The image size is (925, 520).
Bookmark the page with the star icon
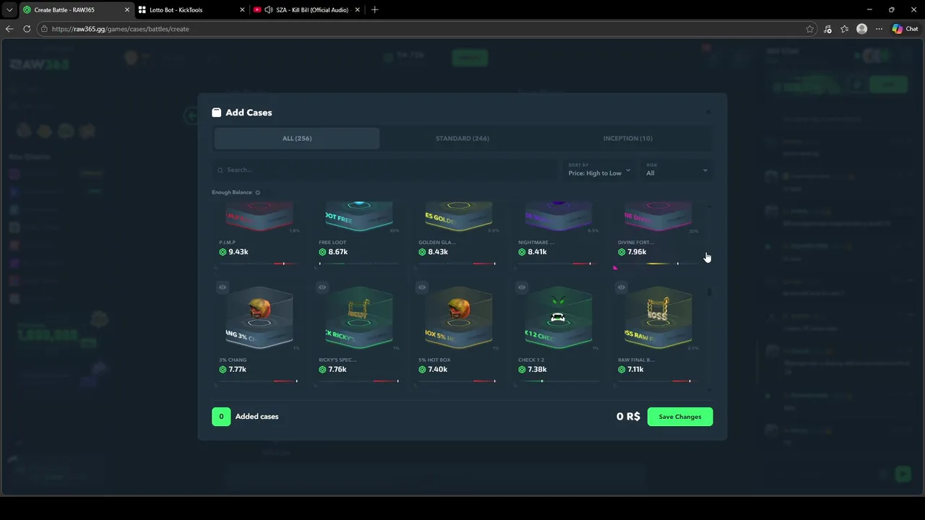[810, 29]
